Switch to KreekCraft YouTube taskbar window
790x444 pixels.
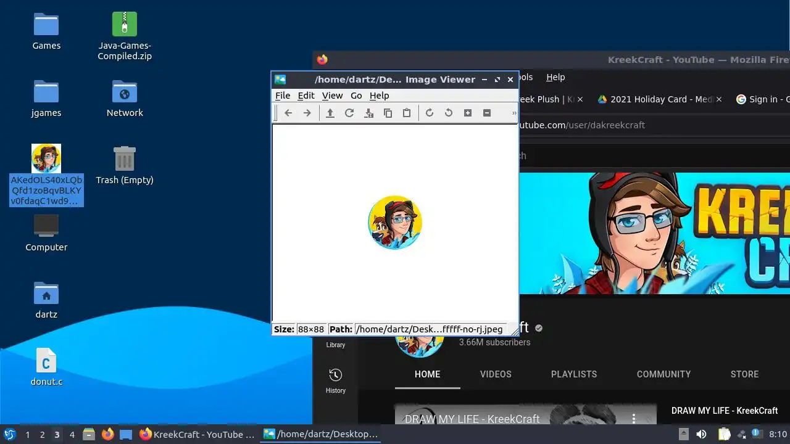click(197, 434)
